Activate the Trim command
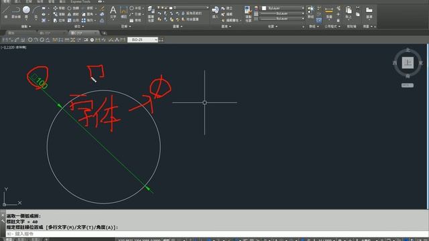 point(87,8)
